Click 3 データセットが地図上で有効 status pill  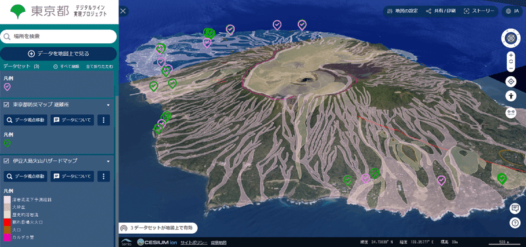[x=158, y=228]
